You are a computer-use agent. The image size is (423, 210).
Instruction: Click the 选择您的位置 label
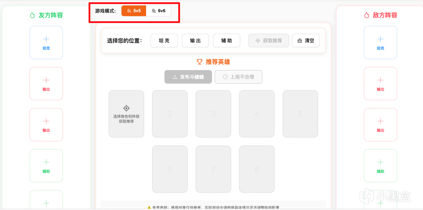tap(125, 41)
